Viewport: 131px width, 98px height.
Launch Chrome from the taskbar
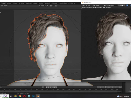[x=20, y=96]
